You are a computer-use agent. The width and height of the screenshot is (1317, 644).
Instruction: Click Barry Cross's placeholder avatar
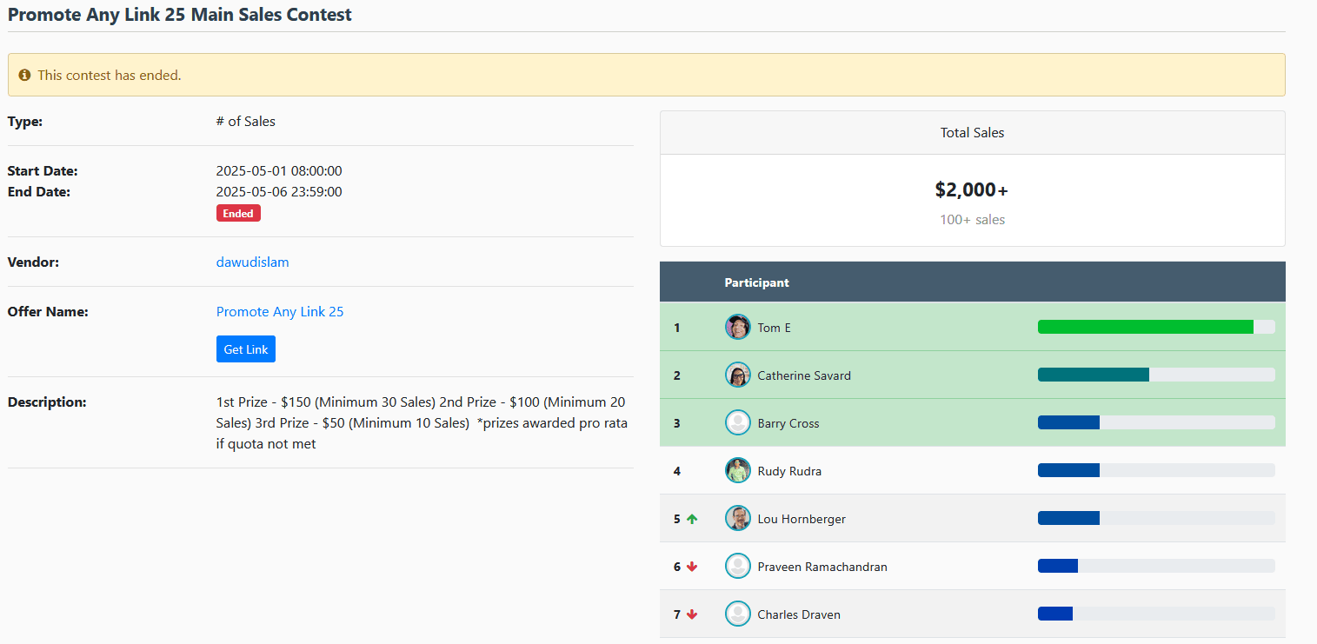tap(737, 423)
